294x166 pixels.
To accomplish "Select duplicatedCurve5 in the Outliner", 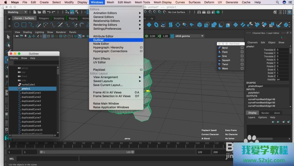I will pyautogui.click(x=31, y=109).
